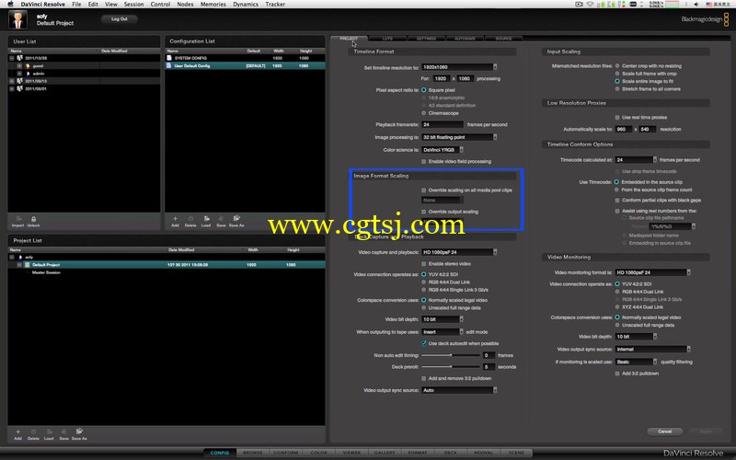The width and height of the screenshot is (736, 460).
Task: Click Wi-Fi icon in macOS menu bar
Action: tap(590, 5)
